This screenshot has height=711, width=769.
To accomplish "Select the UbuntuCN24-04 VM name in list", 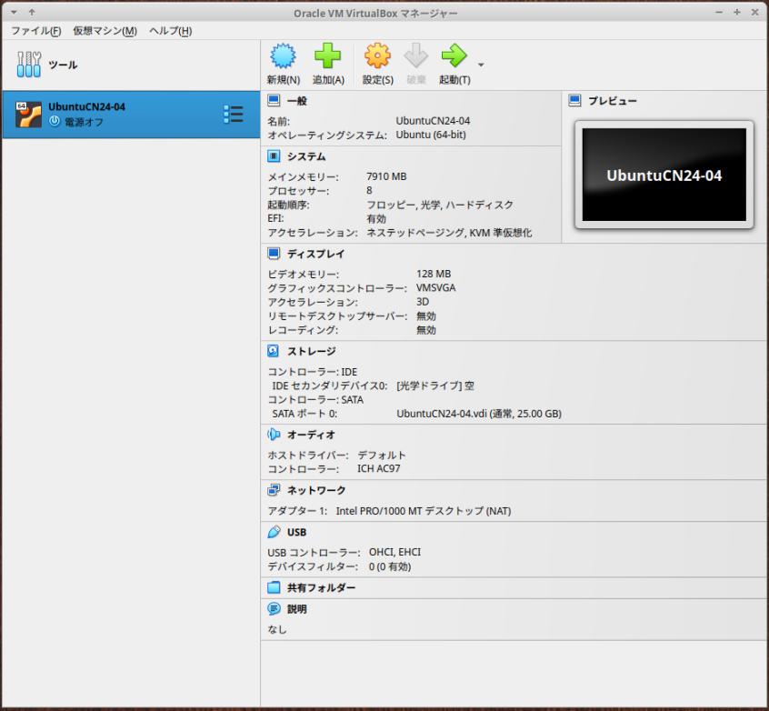I will [86, 106].
